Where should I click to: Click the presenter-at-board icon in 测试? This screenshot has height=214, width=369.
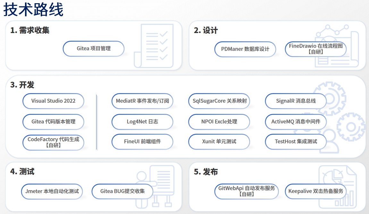155,186
